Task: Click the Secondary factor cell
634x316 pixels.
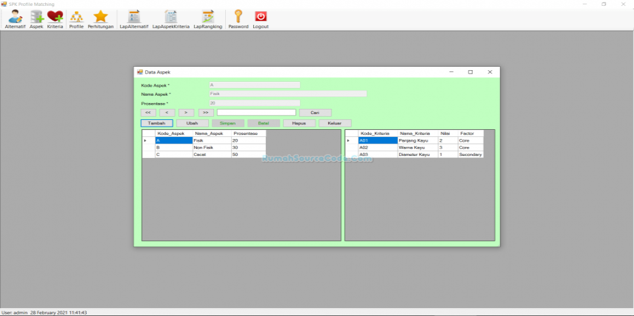Action: pyautogui.click(x=471, y=154)
